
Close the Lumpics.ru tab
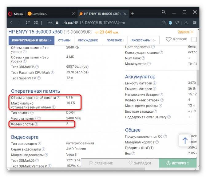pyautogui.click(x=73, y=14)
